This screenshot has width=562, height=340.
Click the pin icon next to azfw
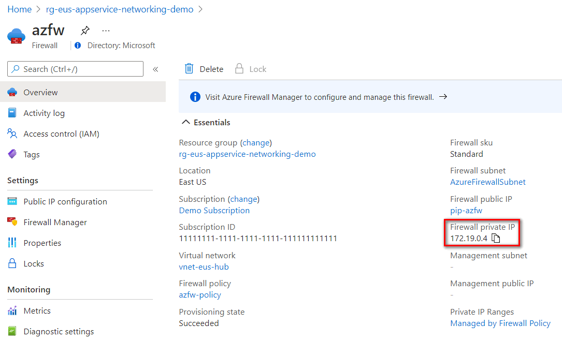85,31
